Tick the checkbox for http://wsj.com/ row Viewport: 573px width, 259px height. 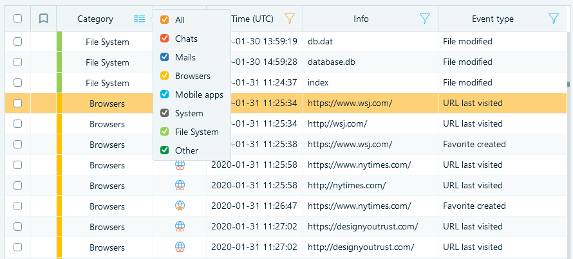[17, 123]
